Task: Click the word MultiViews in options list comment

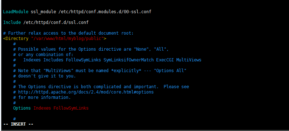Action: click(x=189, y=60)
